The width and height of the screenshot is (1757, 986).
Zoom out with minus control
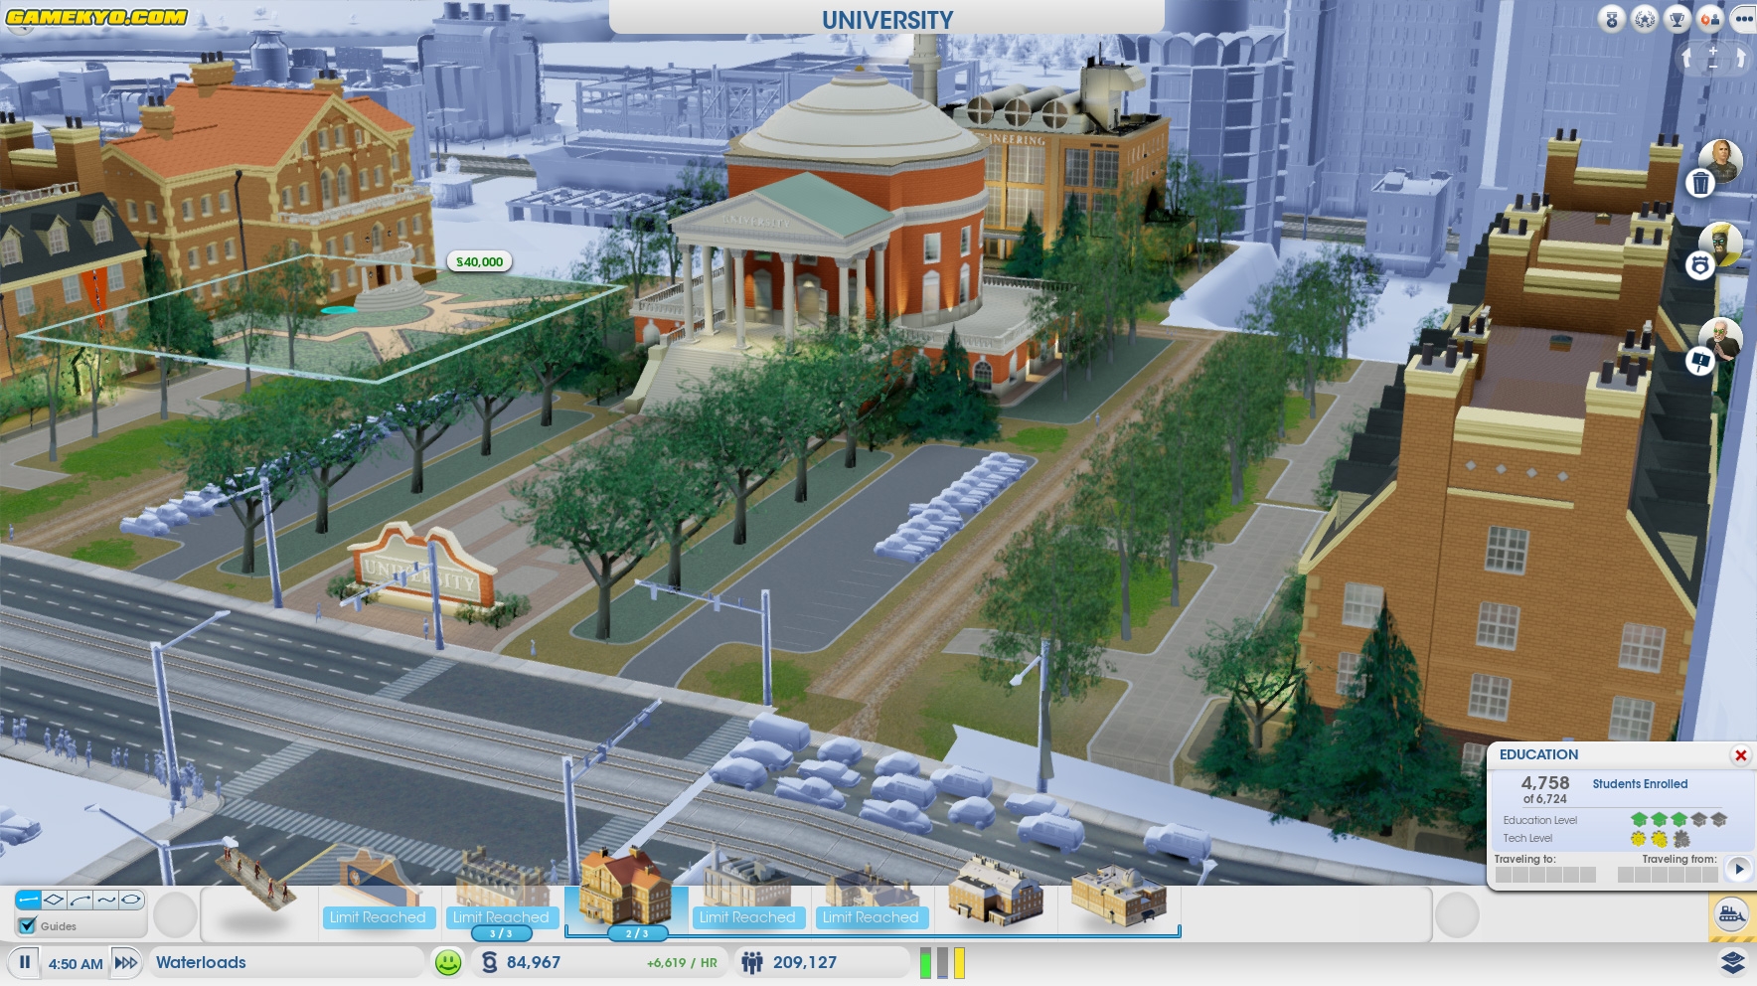[x=1713, y=67]
